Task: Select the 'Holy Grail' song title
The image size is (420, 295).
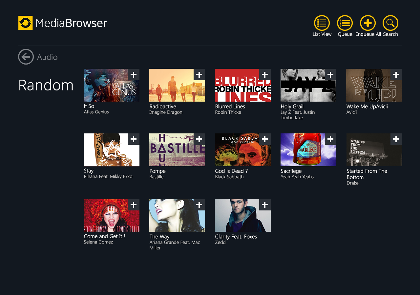Action: click(292, 107)
